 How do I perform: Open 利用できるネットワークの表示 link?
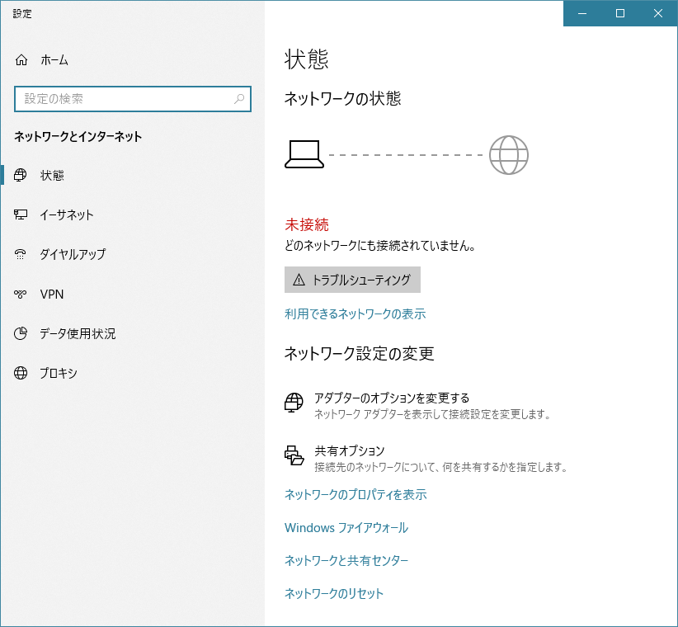click(355, 314)
